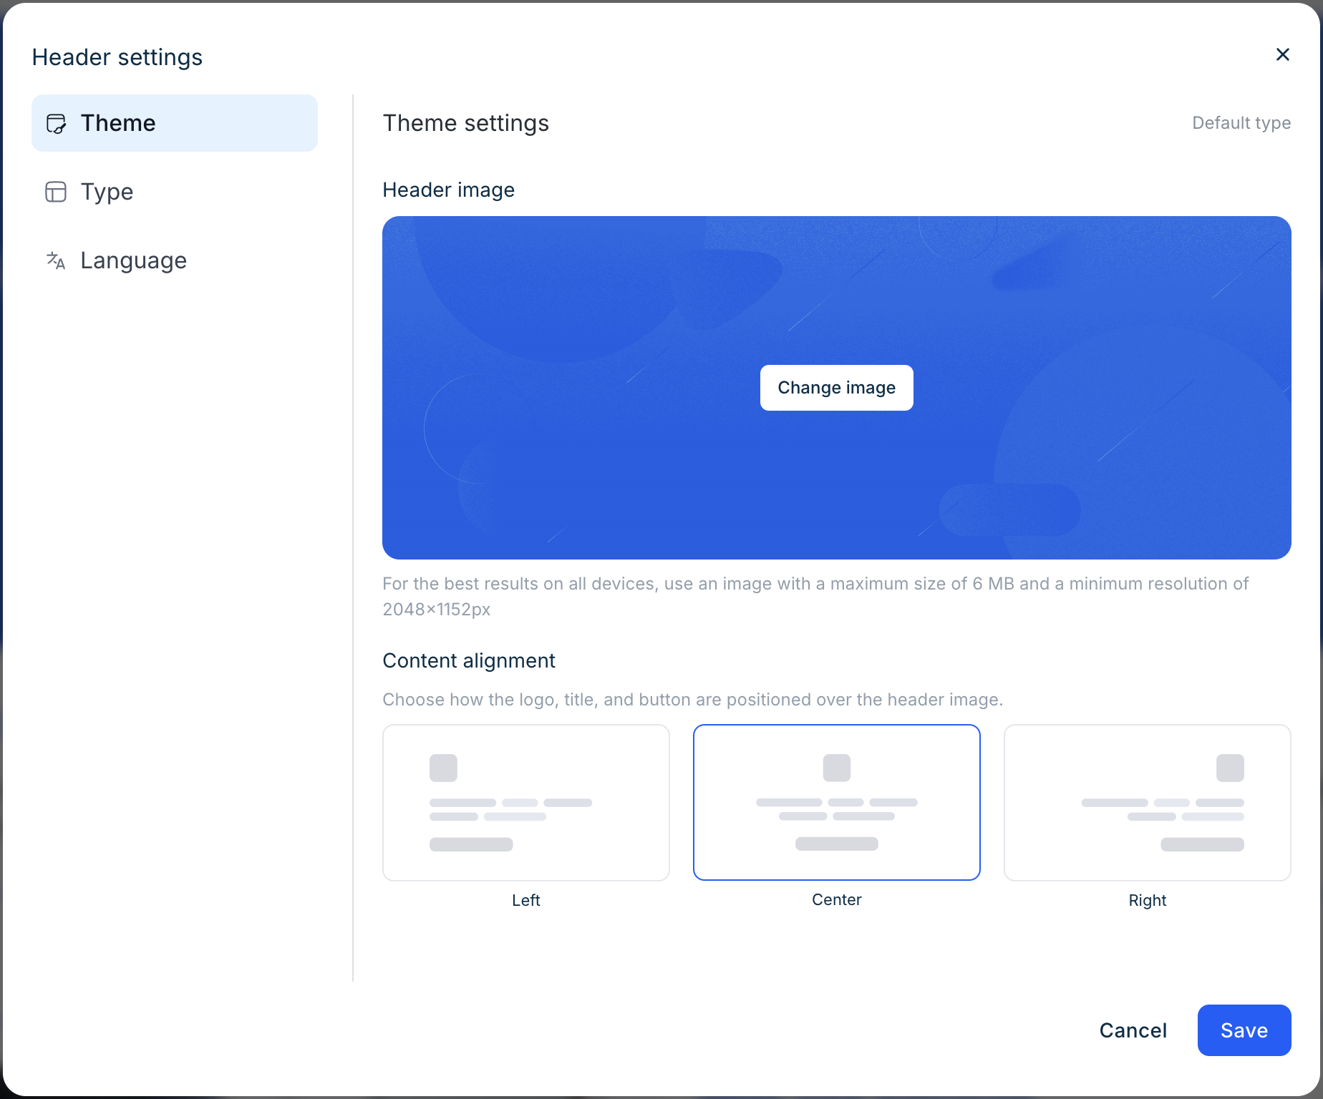Image resolution: width=1323 pixels, height=1099 pixels.
Task: Click the Right label under alignment preview
Action: [1147, 900]
